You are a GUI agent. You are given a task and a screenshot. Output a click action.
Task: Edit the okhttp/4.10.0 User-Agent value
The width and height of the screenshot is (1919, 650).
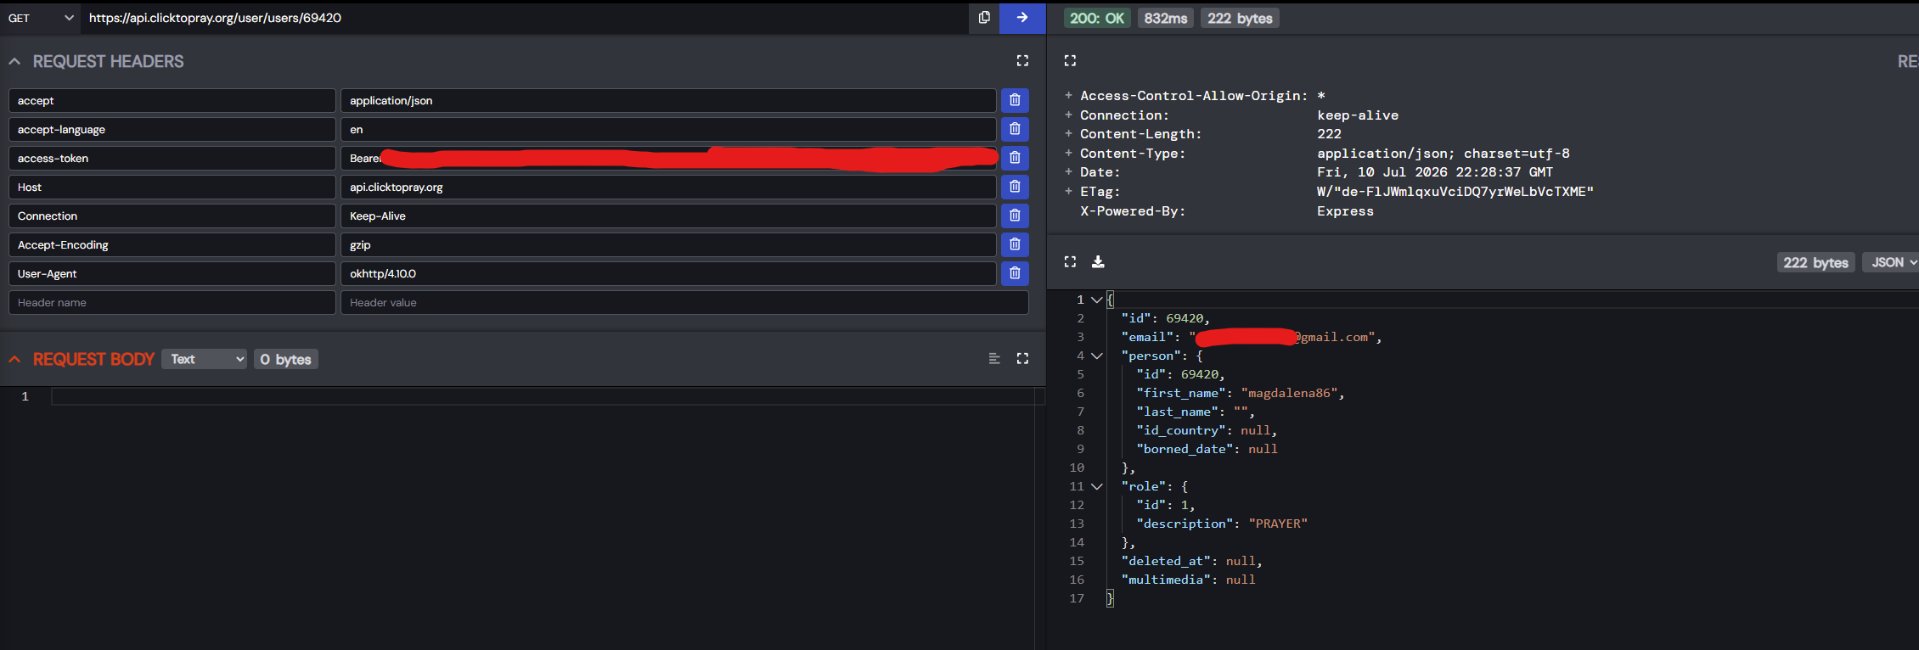[x=668, y=273]
